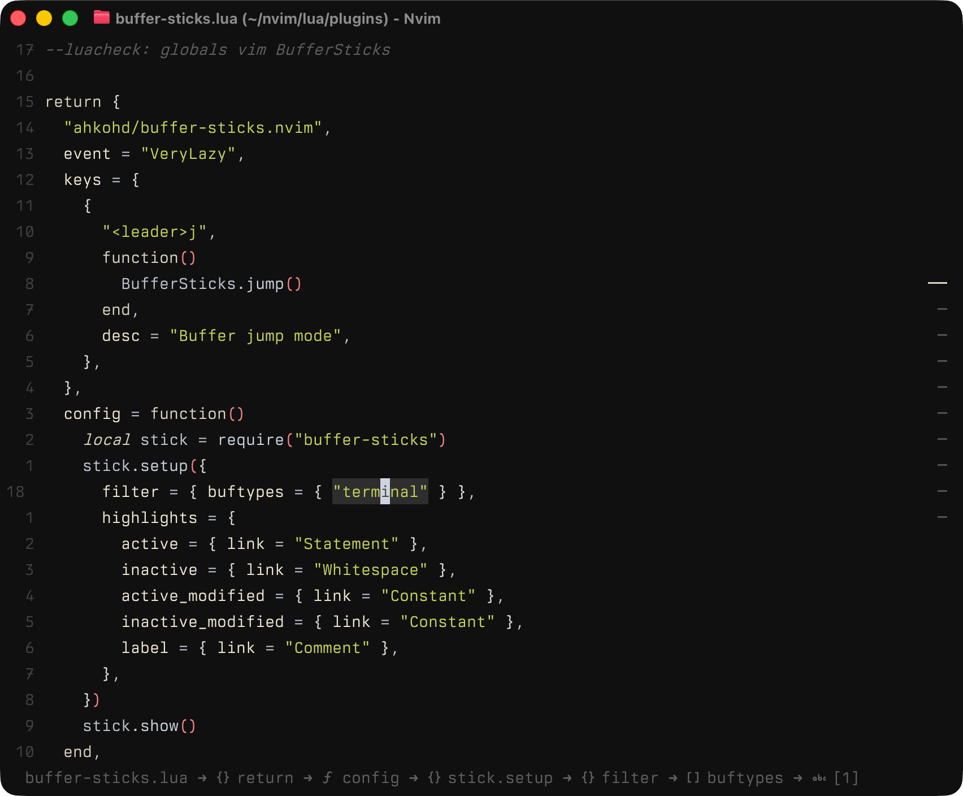Click the 'event' key

pyautogui.click(x=88, y=154)
